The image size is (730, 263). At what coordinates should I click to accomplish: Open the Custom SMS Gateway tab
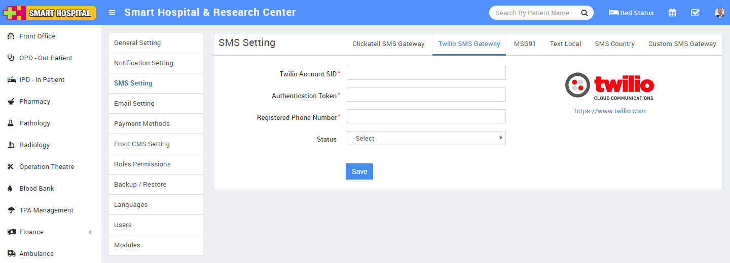coord(682,44)
